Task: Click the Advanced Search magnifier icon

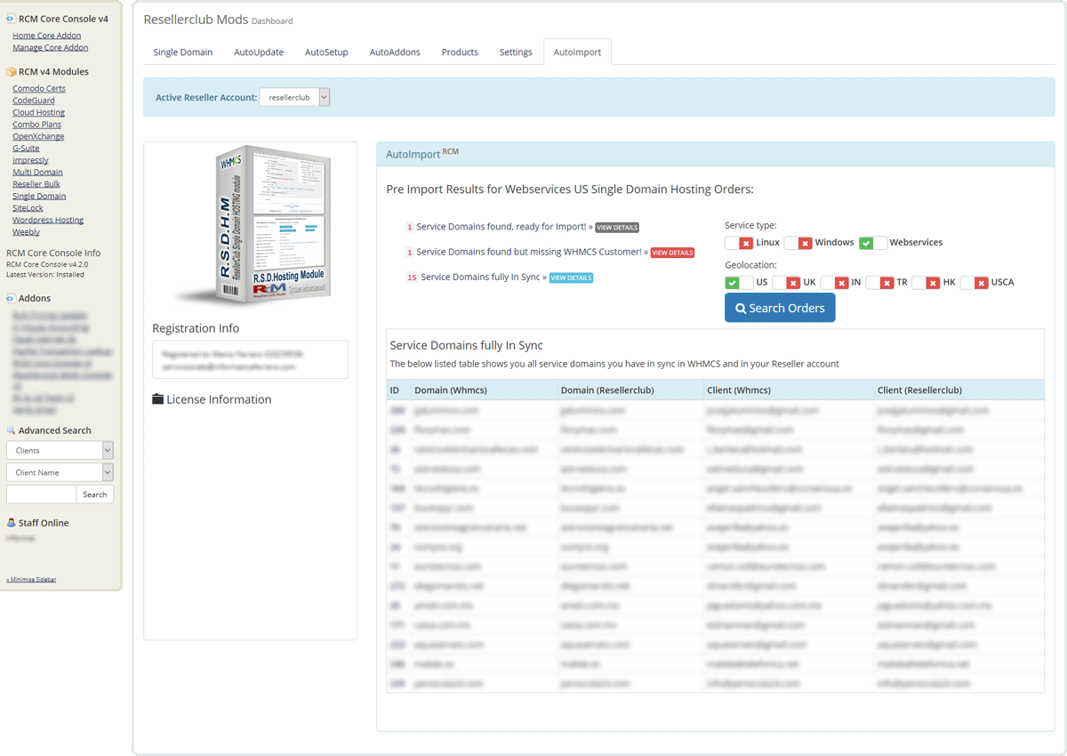Action: click(x=11, y=430)
